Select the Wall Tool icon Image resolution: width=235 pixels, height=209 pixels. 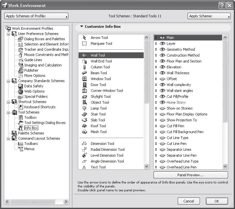84,55
